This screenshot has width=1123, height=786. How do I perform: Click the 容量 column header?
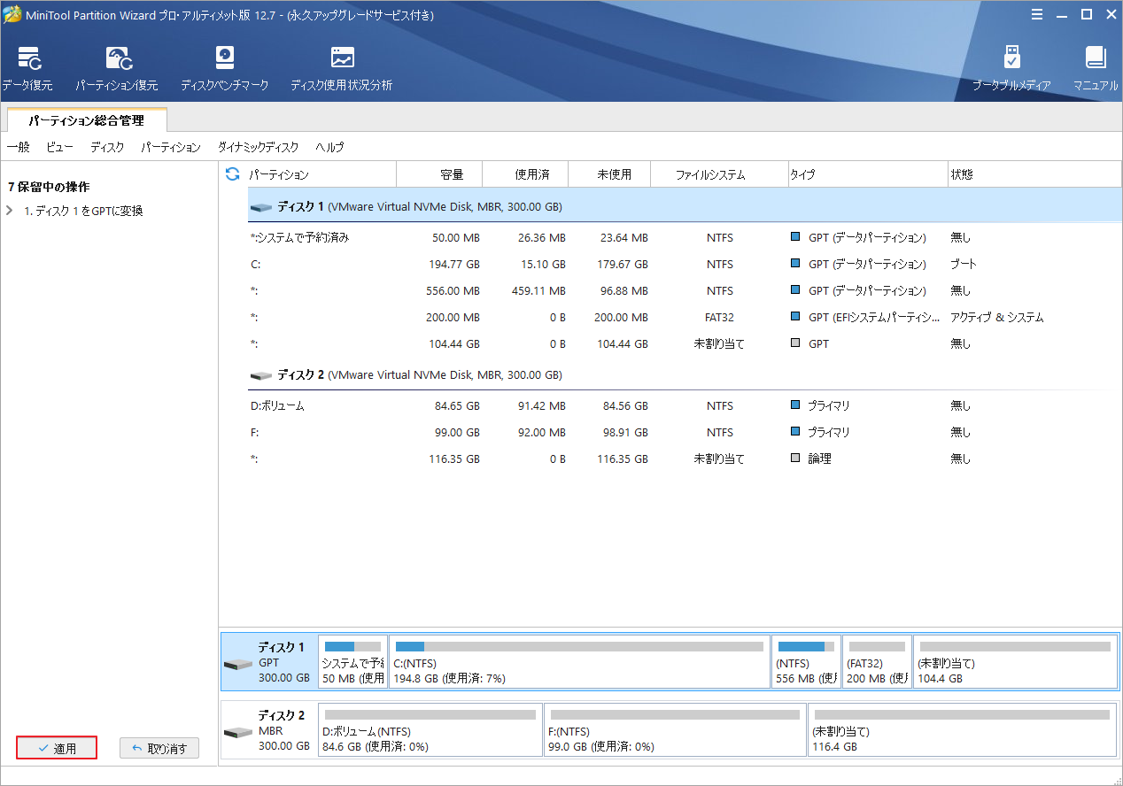[x=452, y=174]
